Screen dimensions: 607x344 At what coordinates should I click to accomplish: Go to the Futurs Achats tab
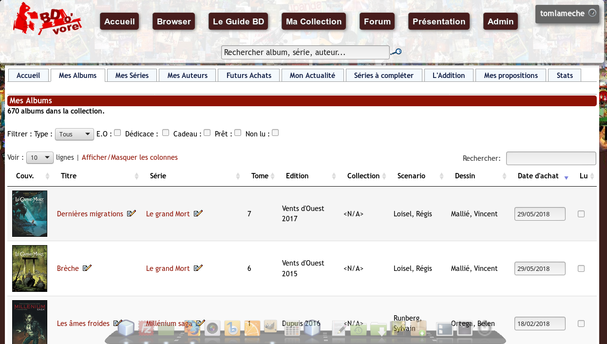[x=249, y=76]
